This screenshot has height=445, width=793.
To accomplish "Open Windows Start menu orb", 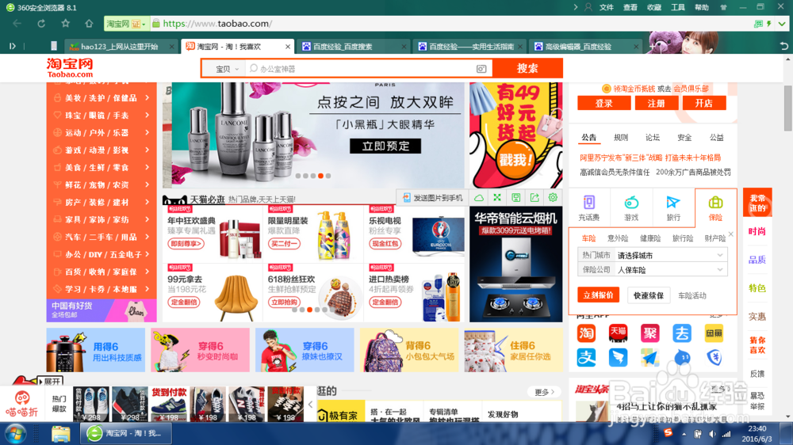I will click(x=15, y=434).
